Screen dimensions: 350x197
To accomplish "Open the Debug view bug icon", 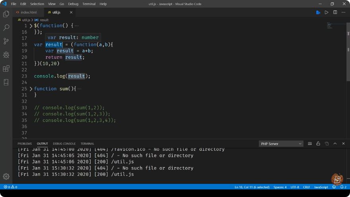I will tap(6, 55).
